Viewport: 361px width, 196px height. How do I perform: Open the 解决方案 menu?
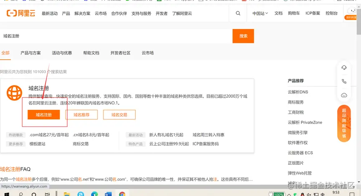82,14
